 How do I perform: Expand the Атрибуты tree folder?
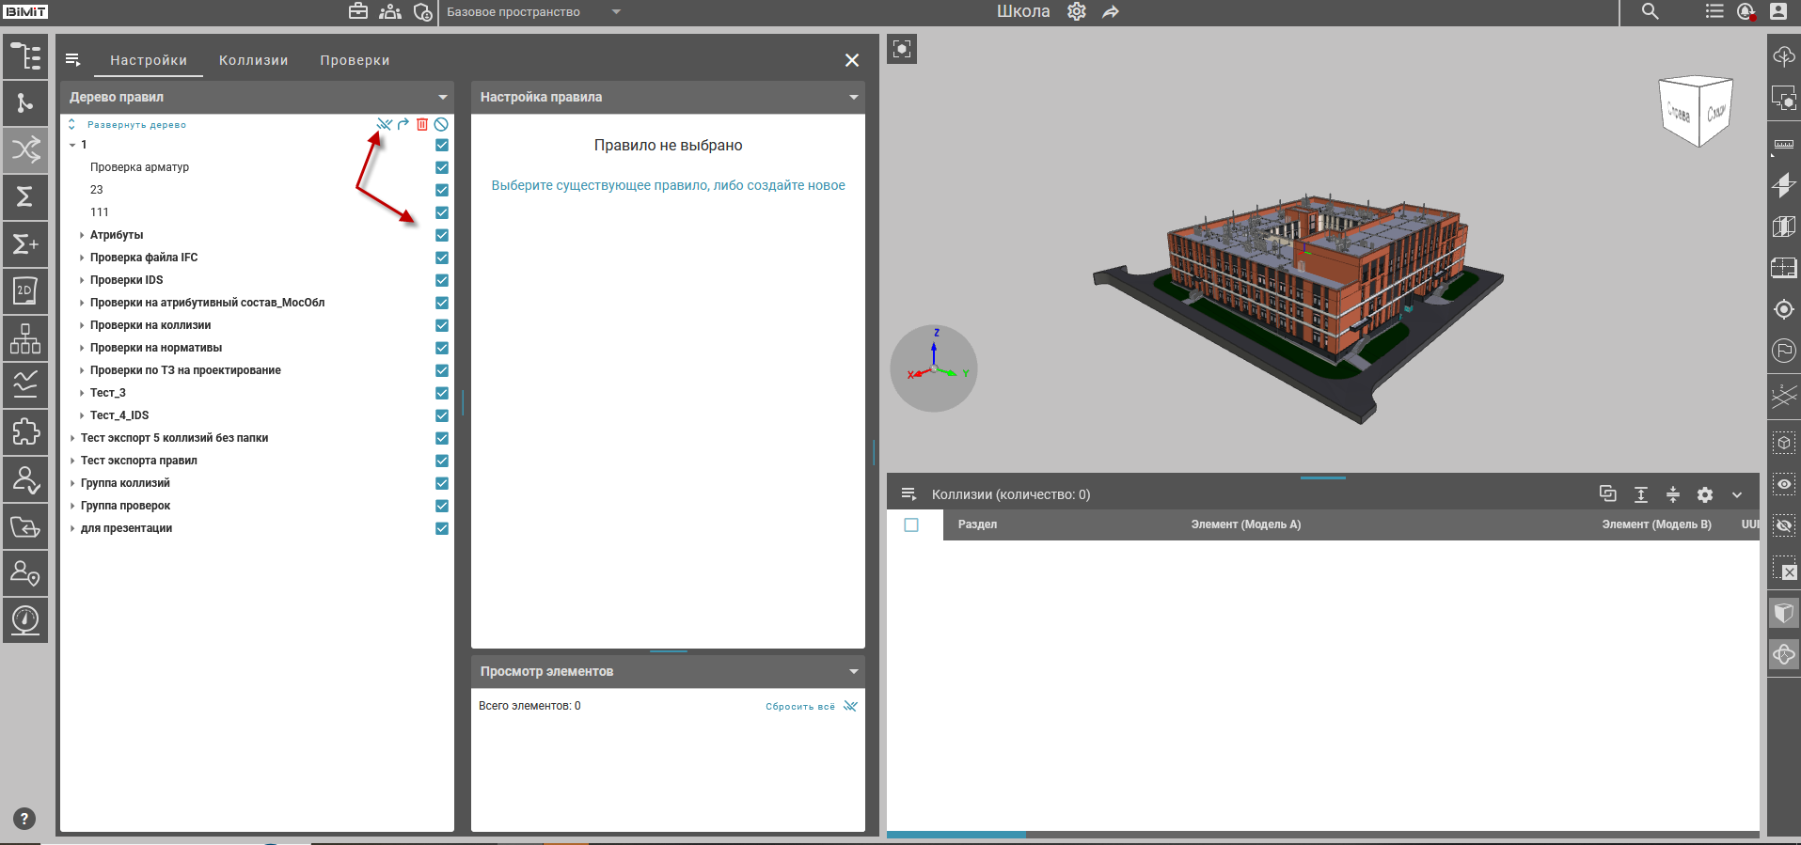coord(82,235)
